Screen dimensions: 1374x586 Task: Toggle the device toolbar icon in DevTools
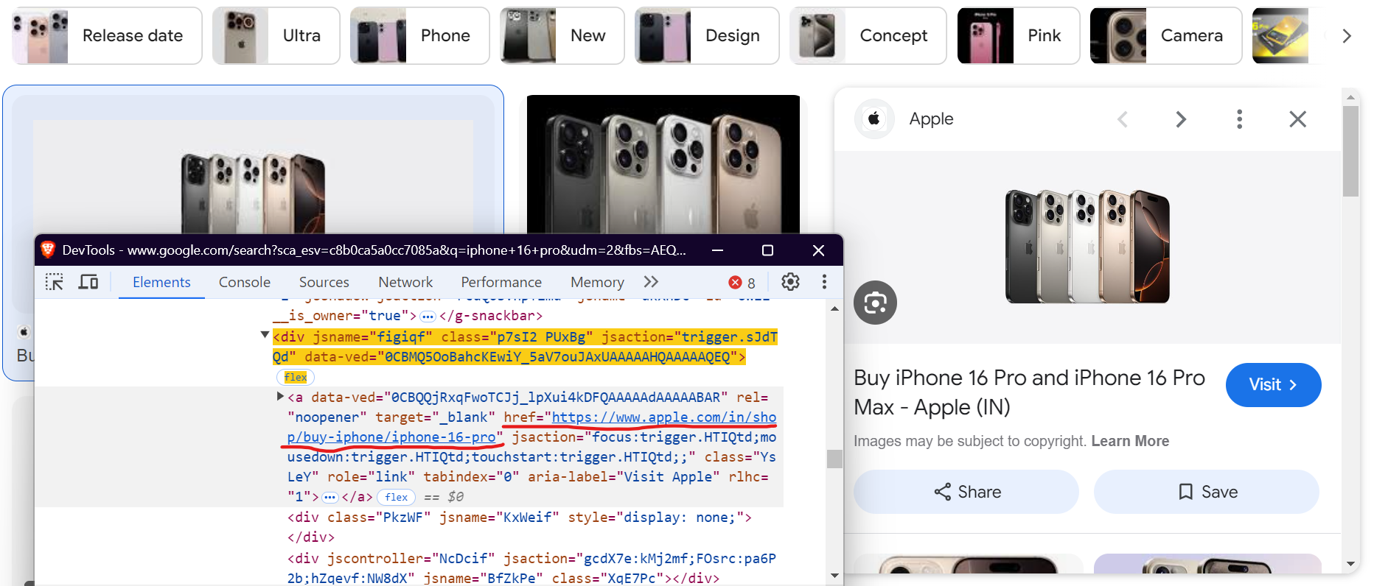click(x=88, y=282)
